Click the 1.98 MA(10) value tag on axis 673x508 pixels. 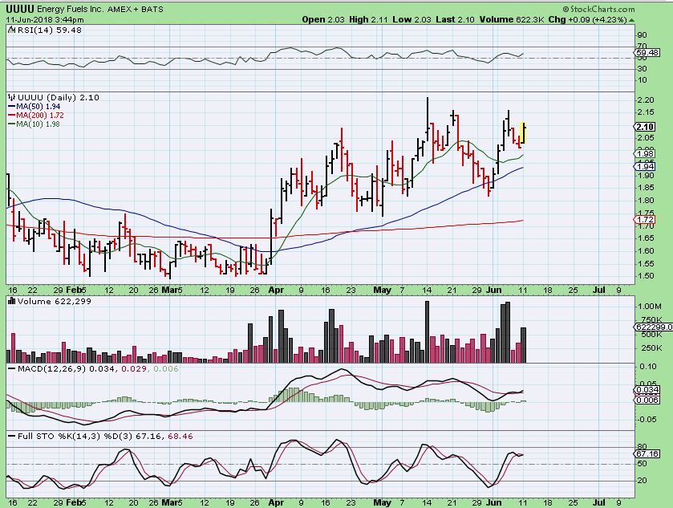point(645,154)
